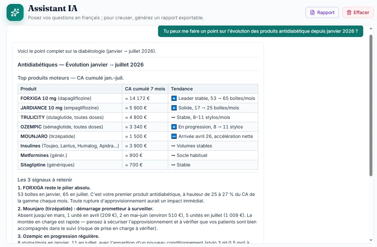Click the up-trend icon in the FORXIGA row
Screen dimensions: 377x247
coord(174,98)
